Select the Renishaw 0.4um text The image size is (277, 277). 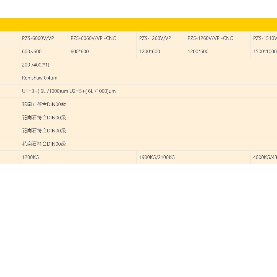tap(40, 78)
